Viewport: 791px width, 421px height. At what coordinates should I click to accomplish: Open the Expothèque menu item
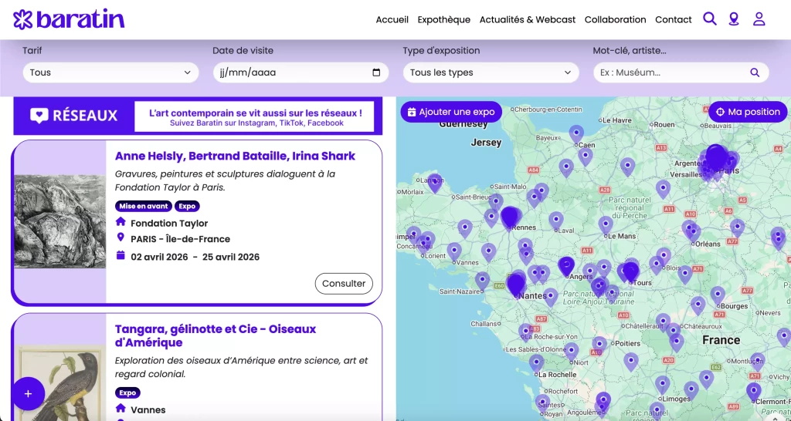(x=443, y=20)
